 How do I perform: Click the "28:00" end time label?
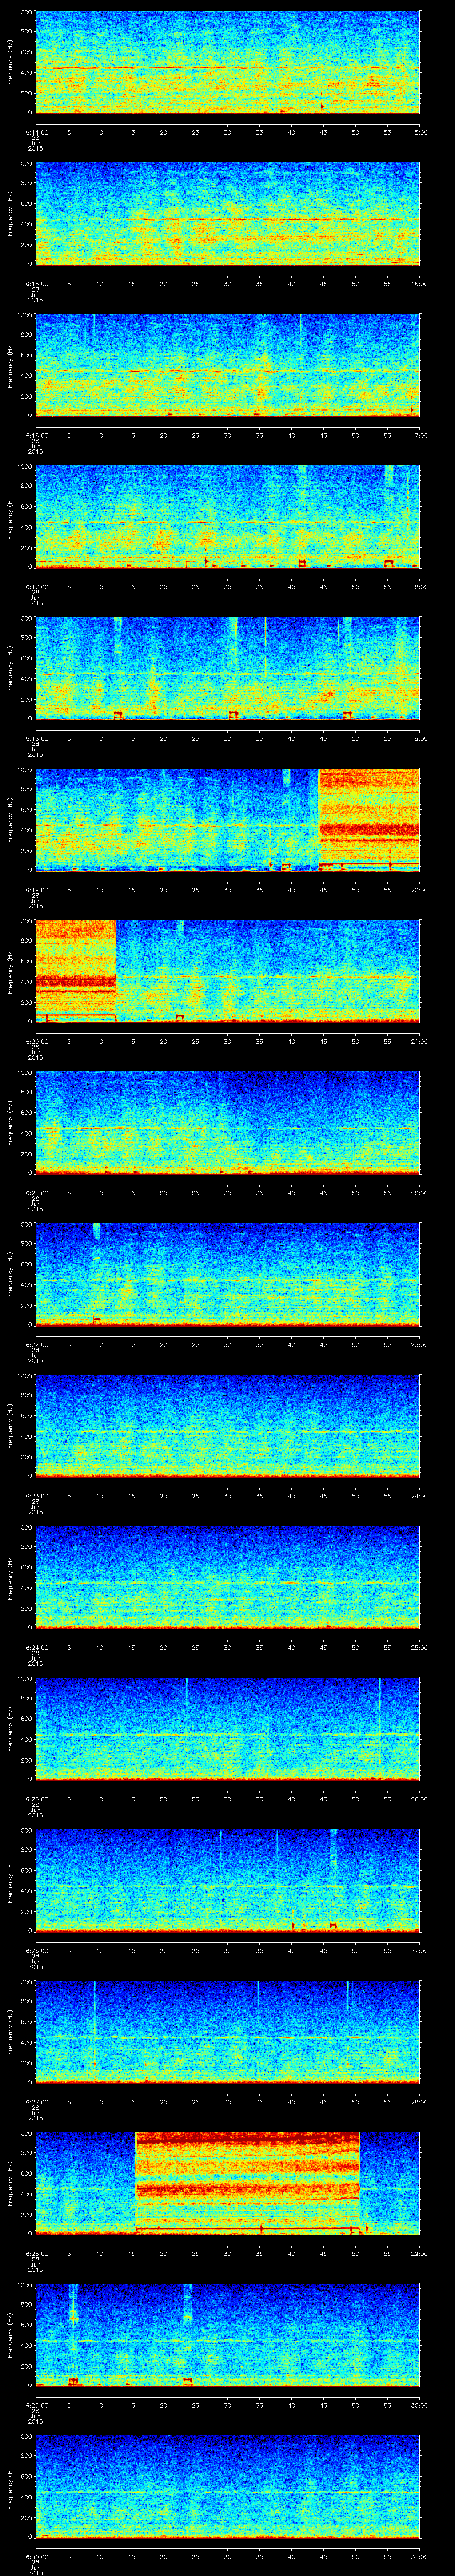419,2102
